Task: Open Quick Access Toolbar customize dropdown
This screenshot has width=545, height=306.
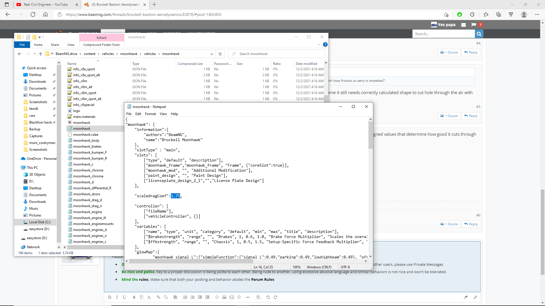Action: click(x=39, y=37)
